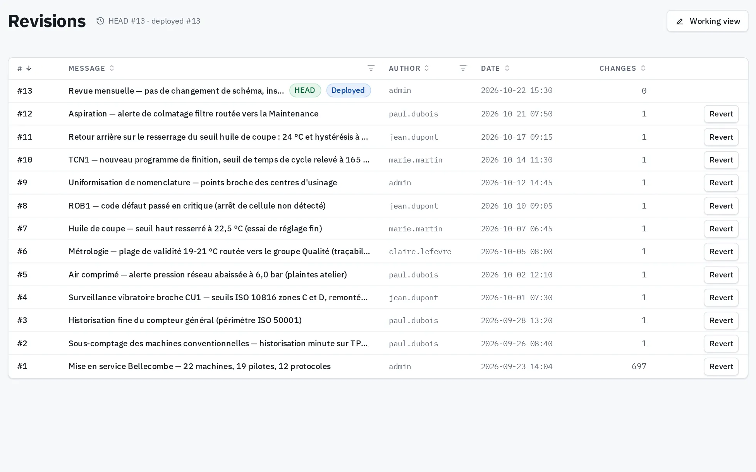Screen dimensions: 756x472
Task: Open the MESSAGE column filter icon
Action: (x=371, y=68)
